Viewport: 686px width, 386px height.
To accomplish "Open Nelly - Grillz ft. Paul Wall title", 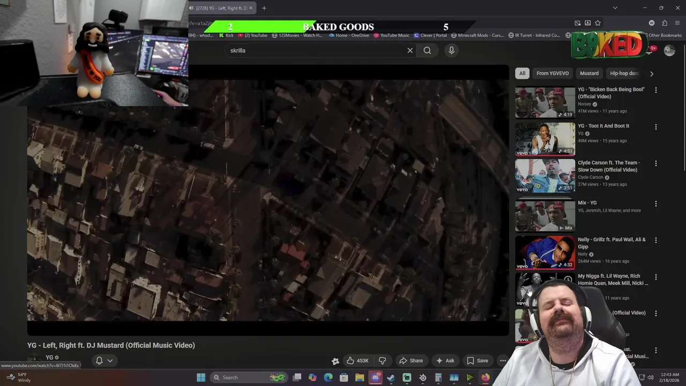I will pos(612,243).
